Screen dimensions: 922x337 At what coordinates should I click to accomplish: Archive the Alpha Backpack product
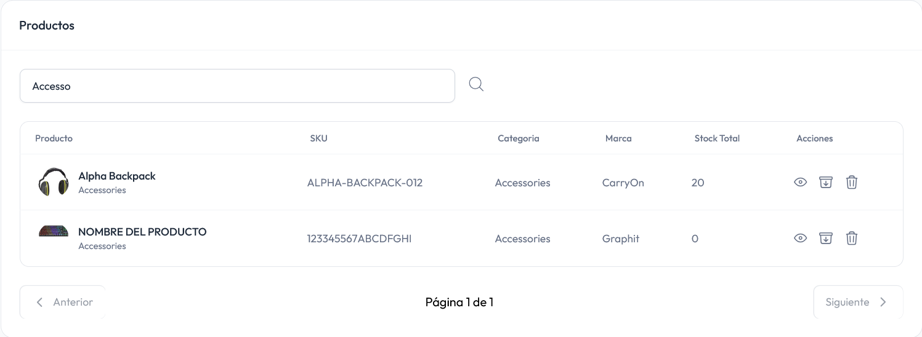[x=825, y=182]
